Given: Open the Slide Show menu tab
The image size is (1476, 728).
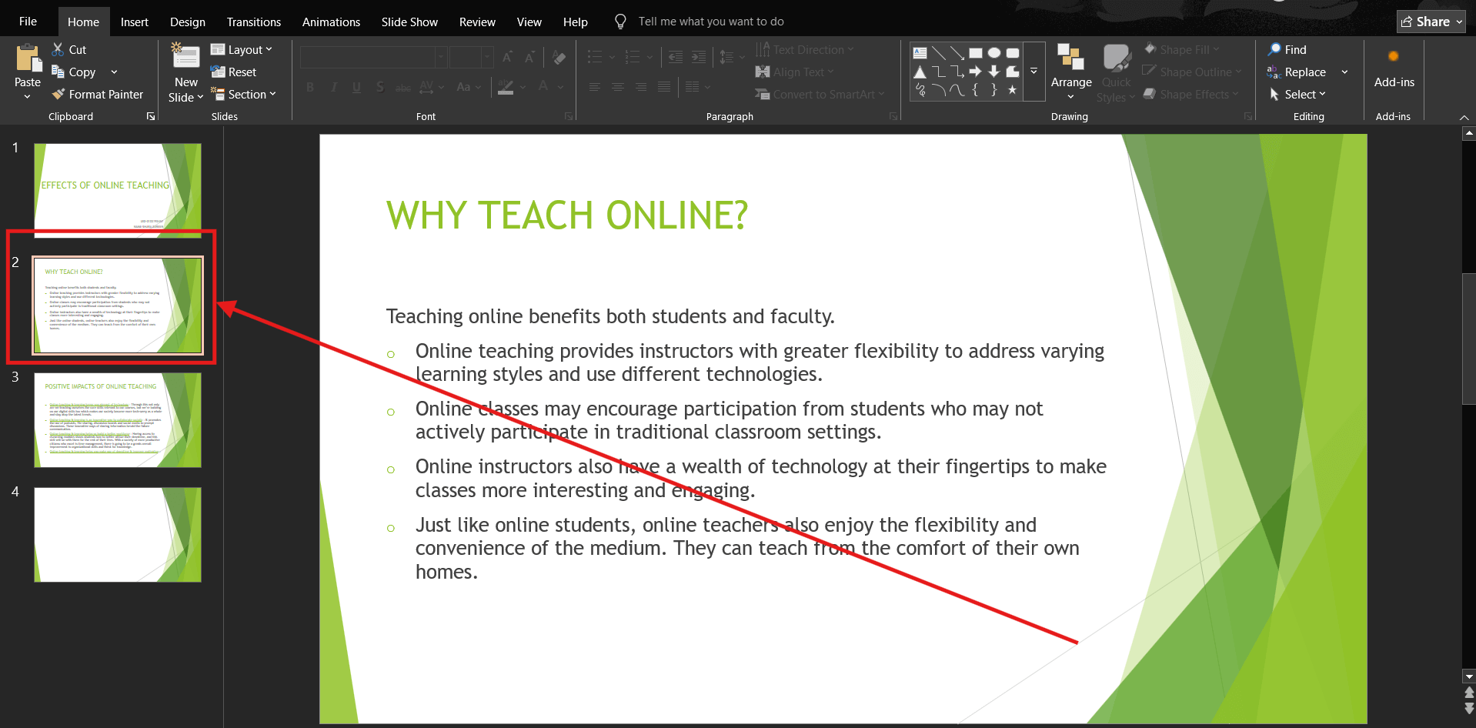Looking at the screenshot, I should point(409,21).
